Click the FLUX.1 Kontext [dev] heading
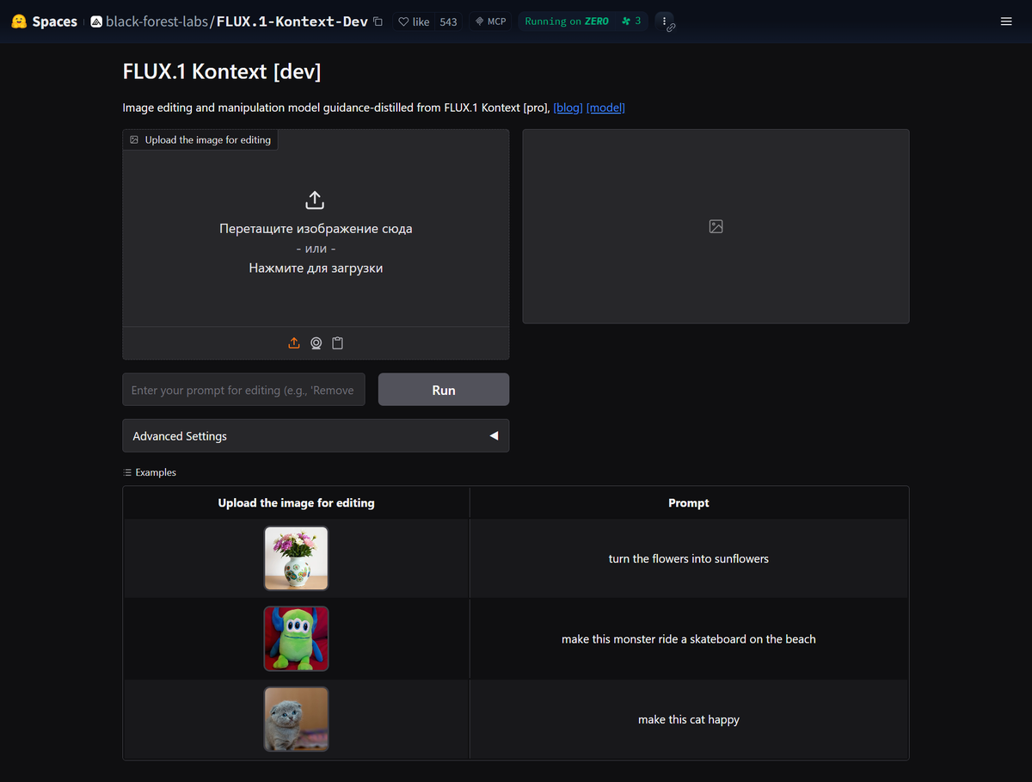This screenshot has height=782, width=1032. [222, 71]
